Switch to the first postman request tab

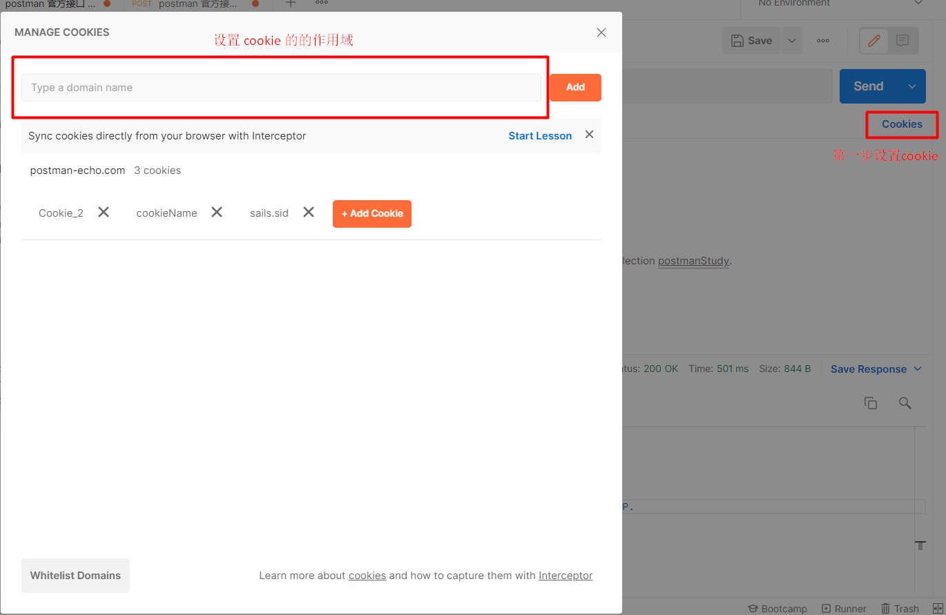pyautogui.click(x=59, y=4)
